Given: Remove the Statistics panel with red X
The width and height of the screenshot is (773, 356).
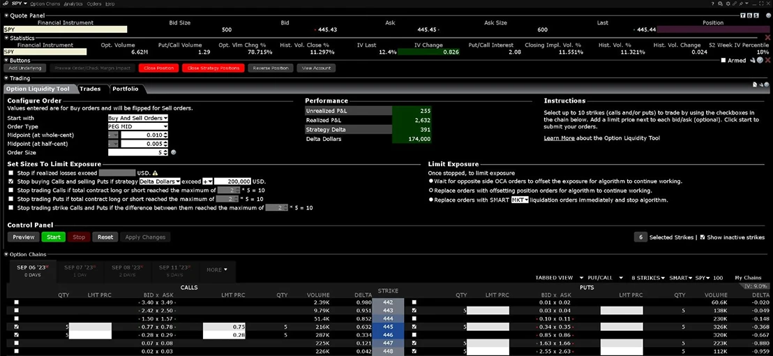Looking at the screenshot, I should (x=767, y=38).
